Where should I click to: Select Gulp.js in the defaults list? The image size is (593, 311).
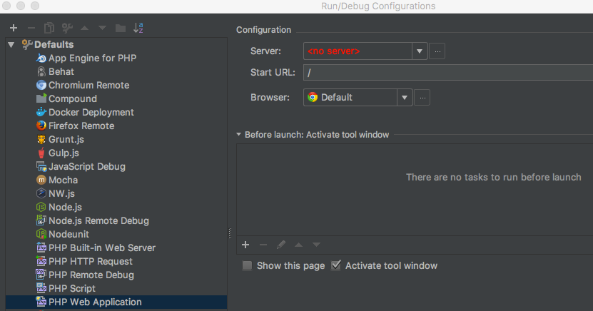click(64, 153)
